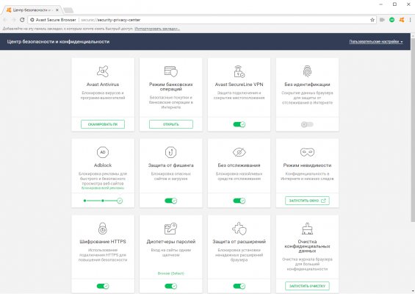
Task: Click the Блокировка всей рекламы label
Action: (103, 187)
